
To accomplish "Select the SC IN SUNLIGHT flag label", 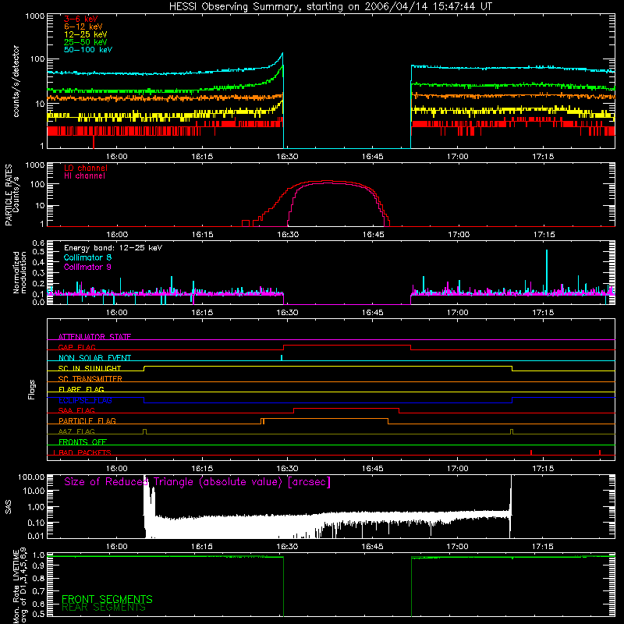I will point(90,368).
